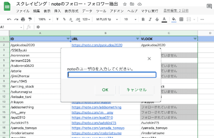Open the sutekini15 note URL link

pyautogui.click(x=94, y=123)
